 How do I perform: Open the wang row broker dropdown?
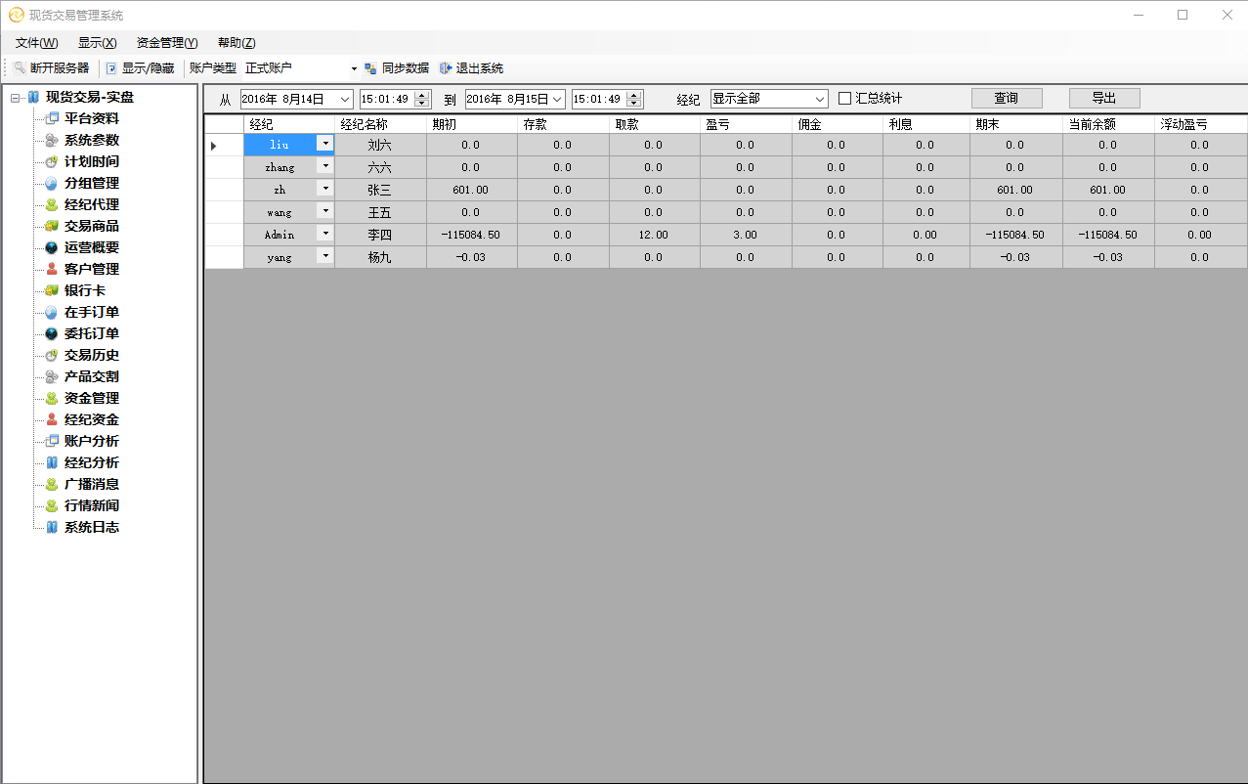[x=325, y=211]
